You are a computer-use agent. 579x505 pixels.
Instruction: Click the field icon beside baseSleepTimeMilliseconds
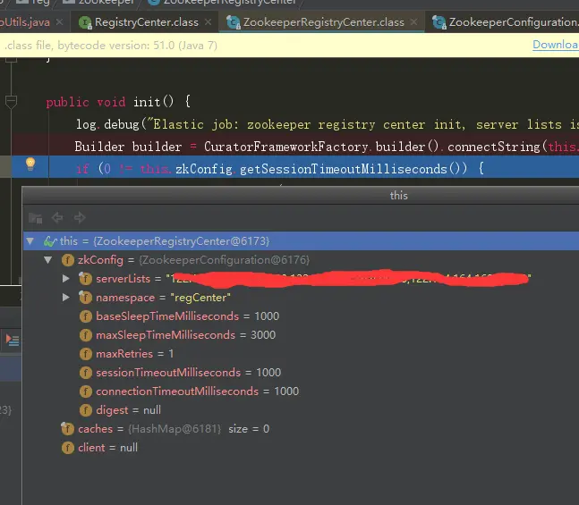click(x=86, y=316)
